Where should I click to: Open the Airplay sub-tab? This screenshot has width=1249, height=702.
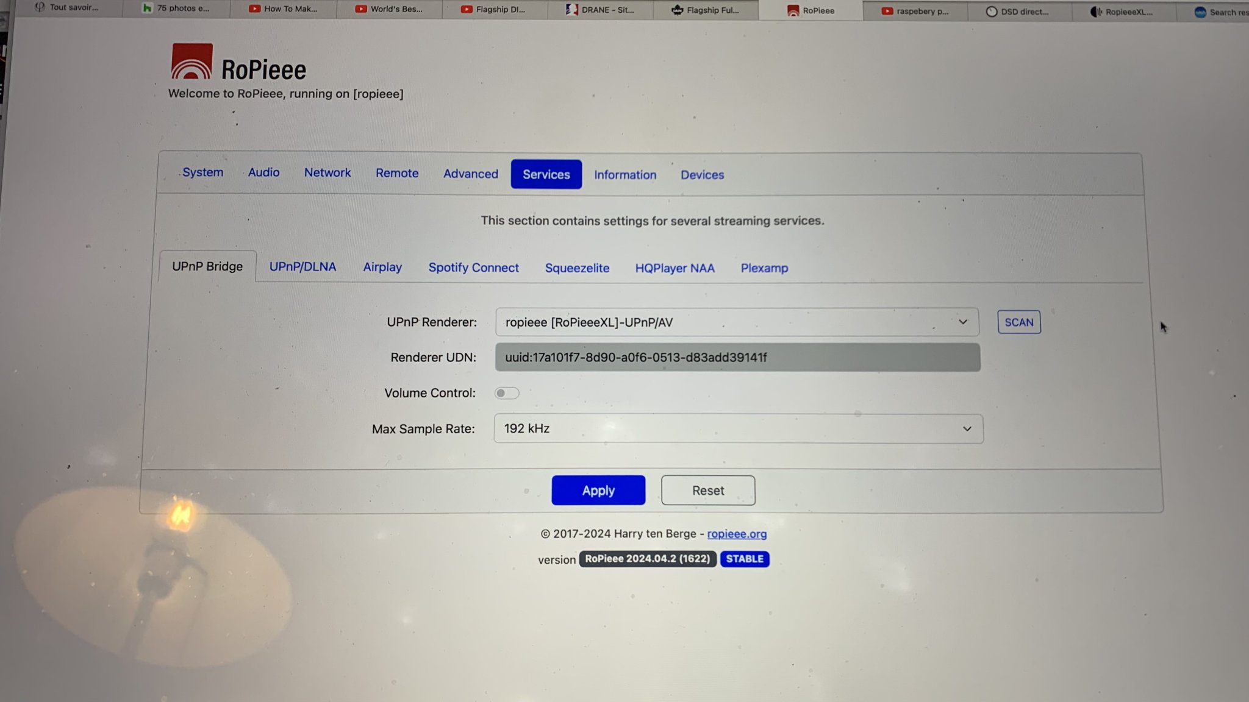382,268
